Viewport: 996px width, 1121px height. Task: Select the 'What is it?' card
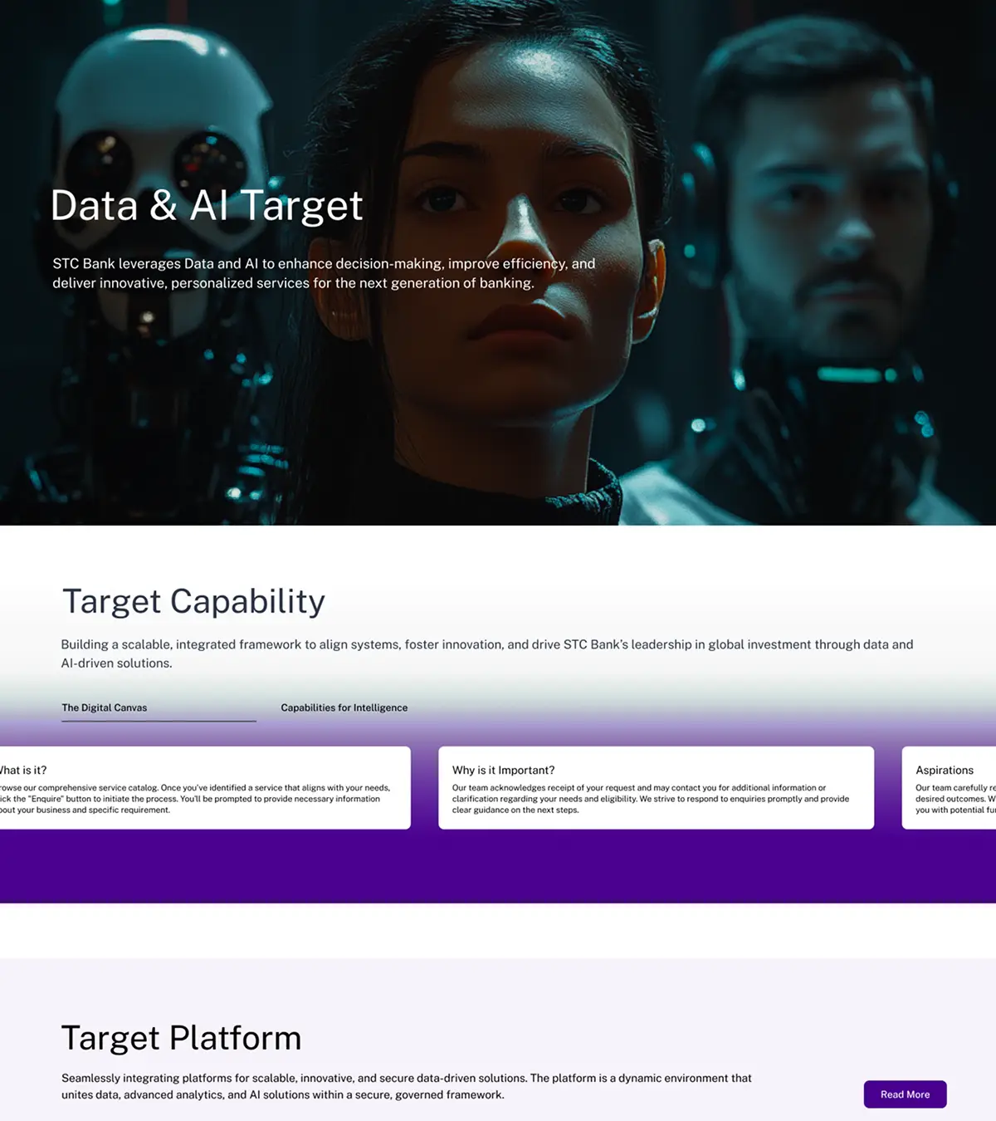click(x=205, y=787)
